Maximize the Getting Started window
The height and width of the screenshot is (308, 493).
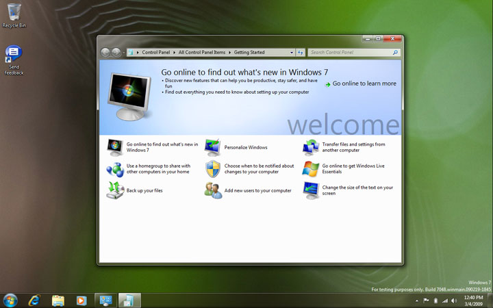378,38
